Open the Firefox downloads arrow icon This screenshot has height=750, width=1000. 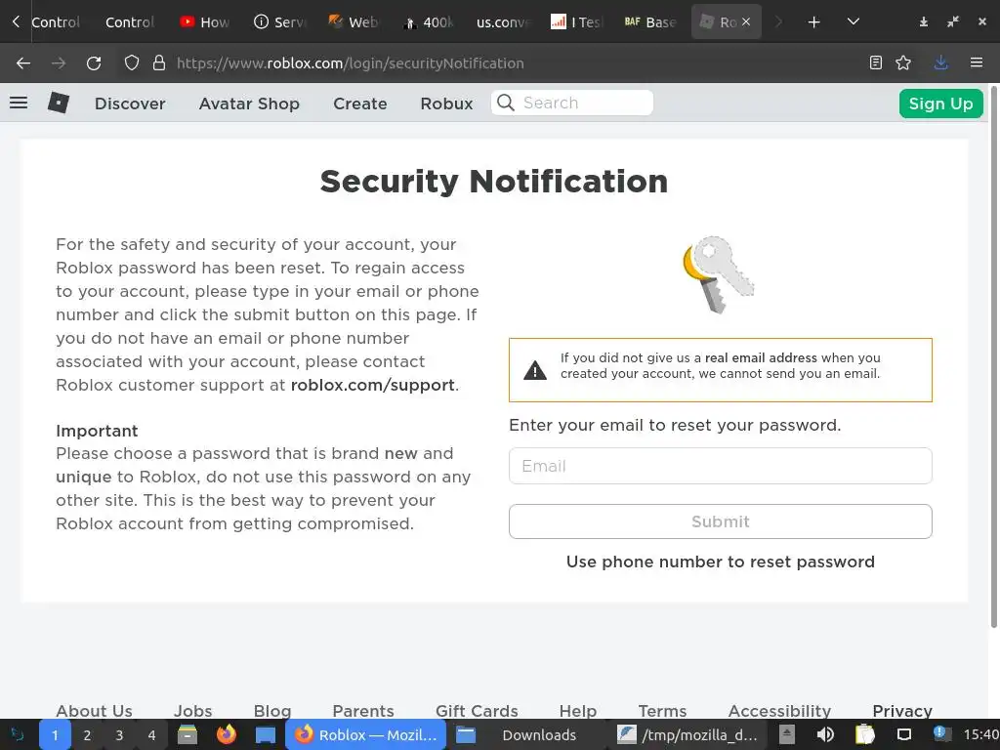(940, 62)
